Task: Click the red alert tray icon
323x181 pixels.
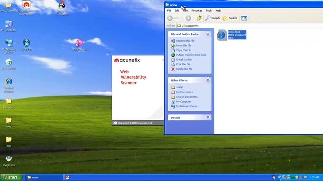Action: (x=301, y=177)
